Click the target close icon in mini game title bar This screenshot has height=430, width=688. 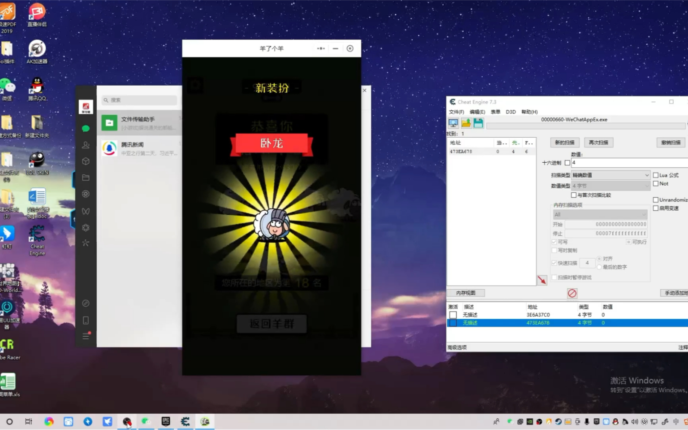coord(350,48)
